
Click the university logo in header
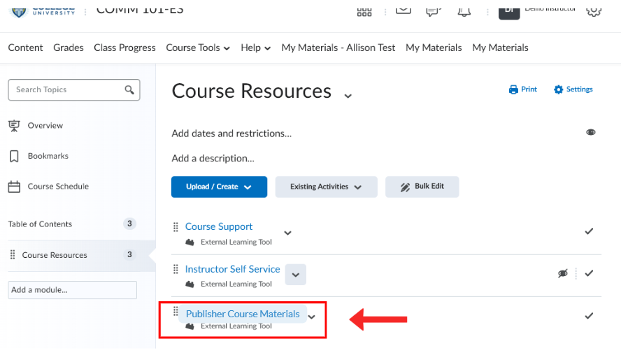(43, 13)
